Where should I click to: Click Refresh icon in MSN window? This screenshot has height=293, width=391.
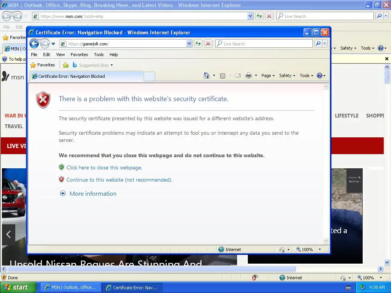(259, 16)
